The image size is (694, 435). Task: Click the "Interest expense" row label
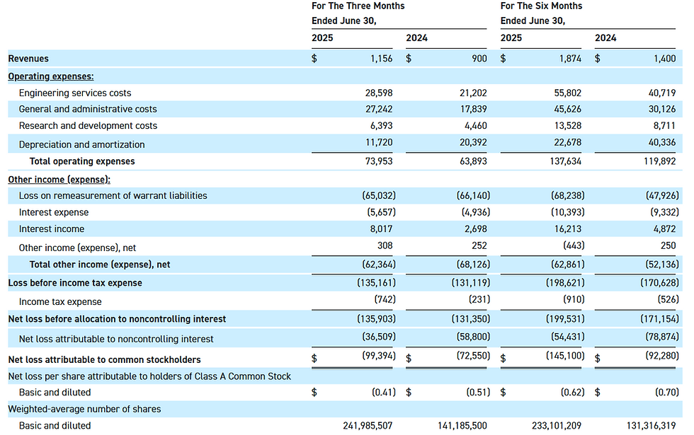click(x=54, y=212)
